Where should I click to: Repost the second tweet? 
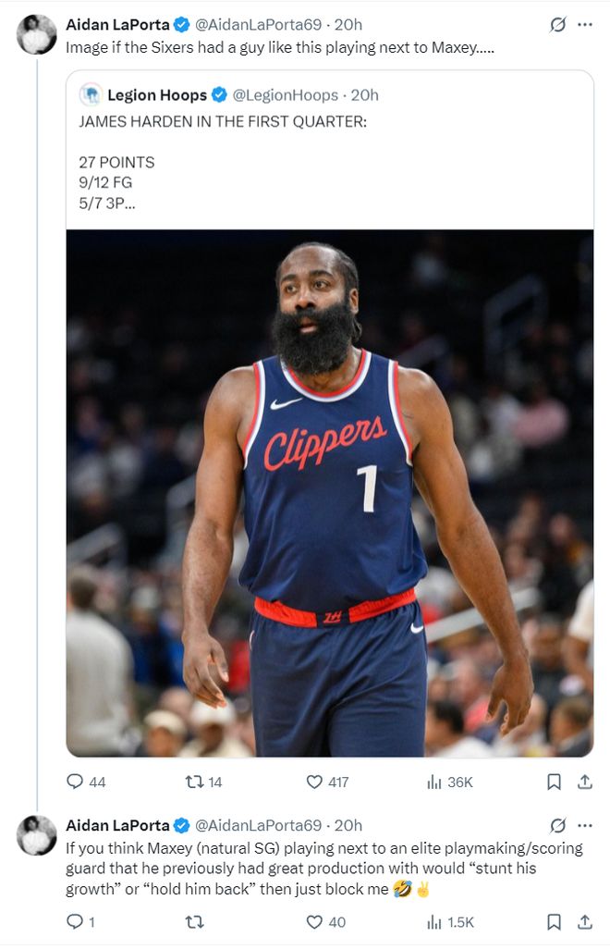[x=194, y=922]
